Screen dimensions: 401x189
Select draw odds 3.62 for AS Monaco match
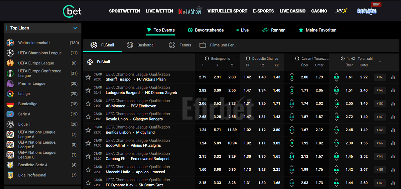(x=217, y=104)
